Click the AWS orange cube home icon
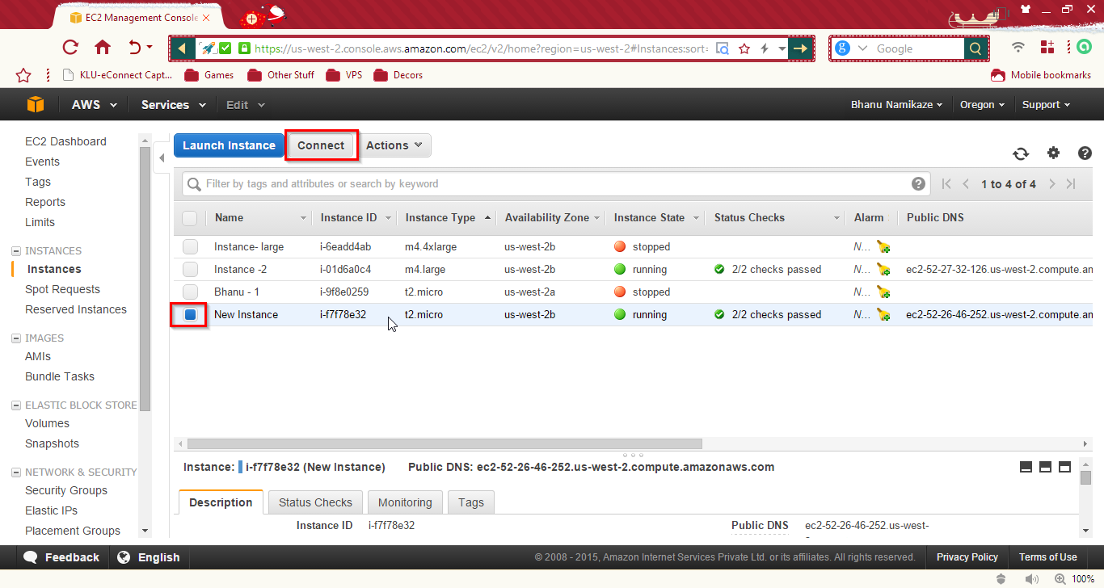The width and height of the screenshot is (1104, 588). pyautogui.click(x=35, y=105)
